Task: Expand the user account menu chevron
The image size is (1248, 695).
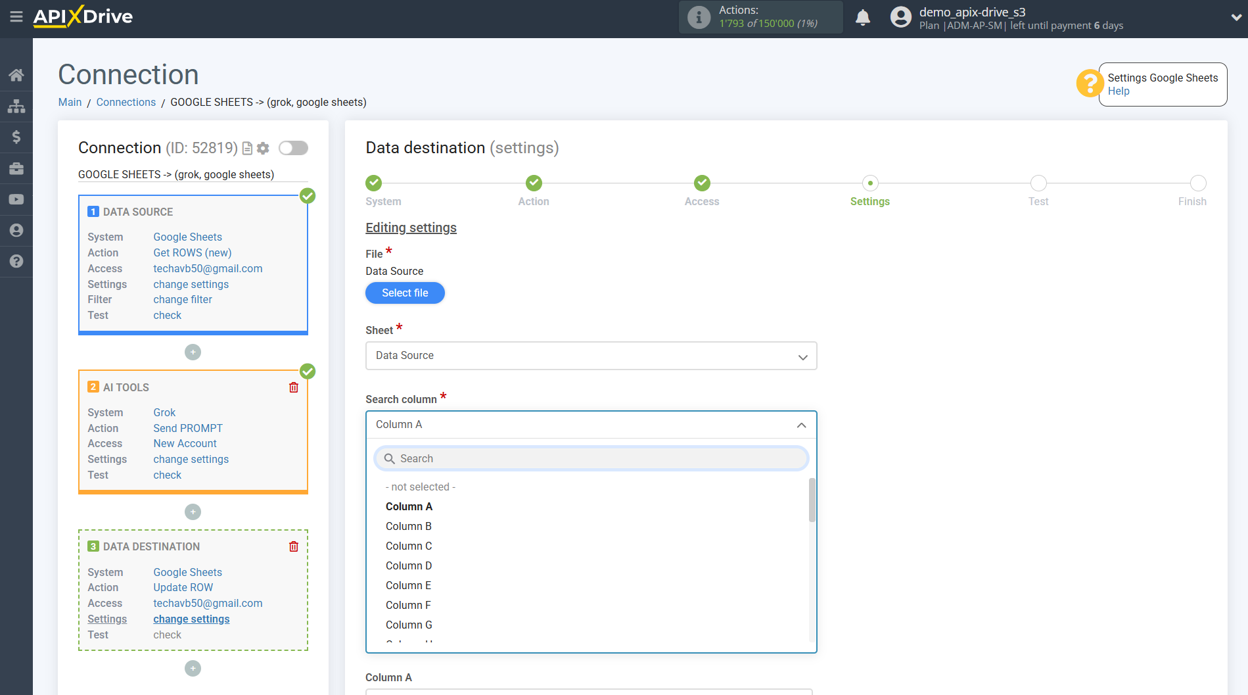Action: tap(1236, 18)
